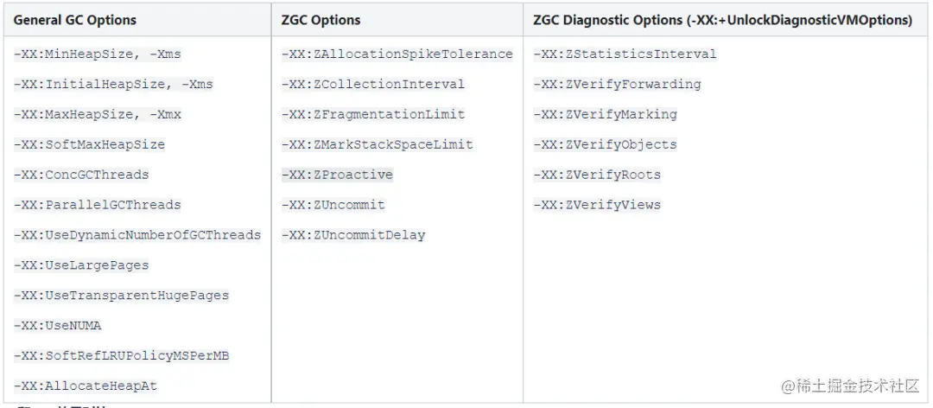Click the -XX:ConcGCThreads entry
The height and width of the screenshot is (408, 933).
(x=81, y=175)
